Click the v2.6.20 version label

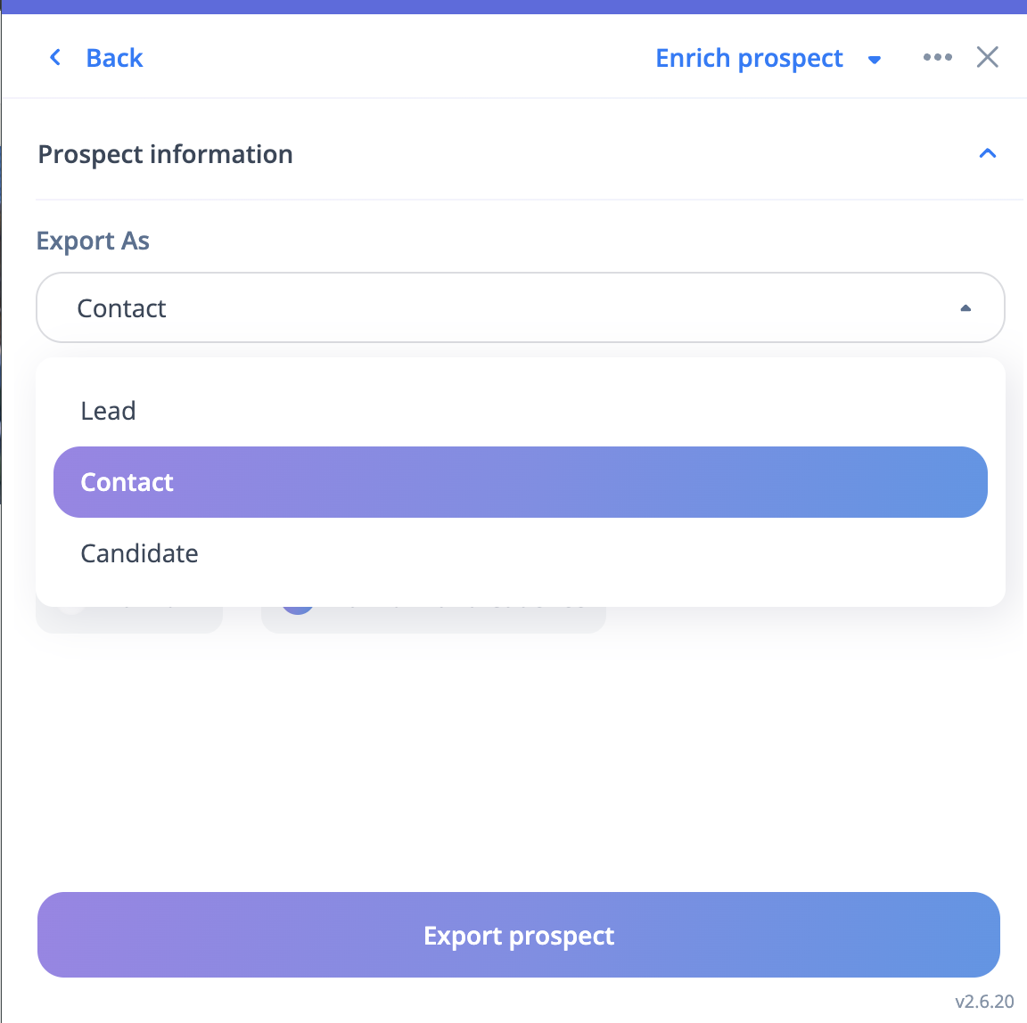pyautogui.click(x=984, y=1002)
